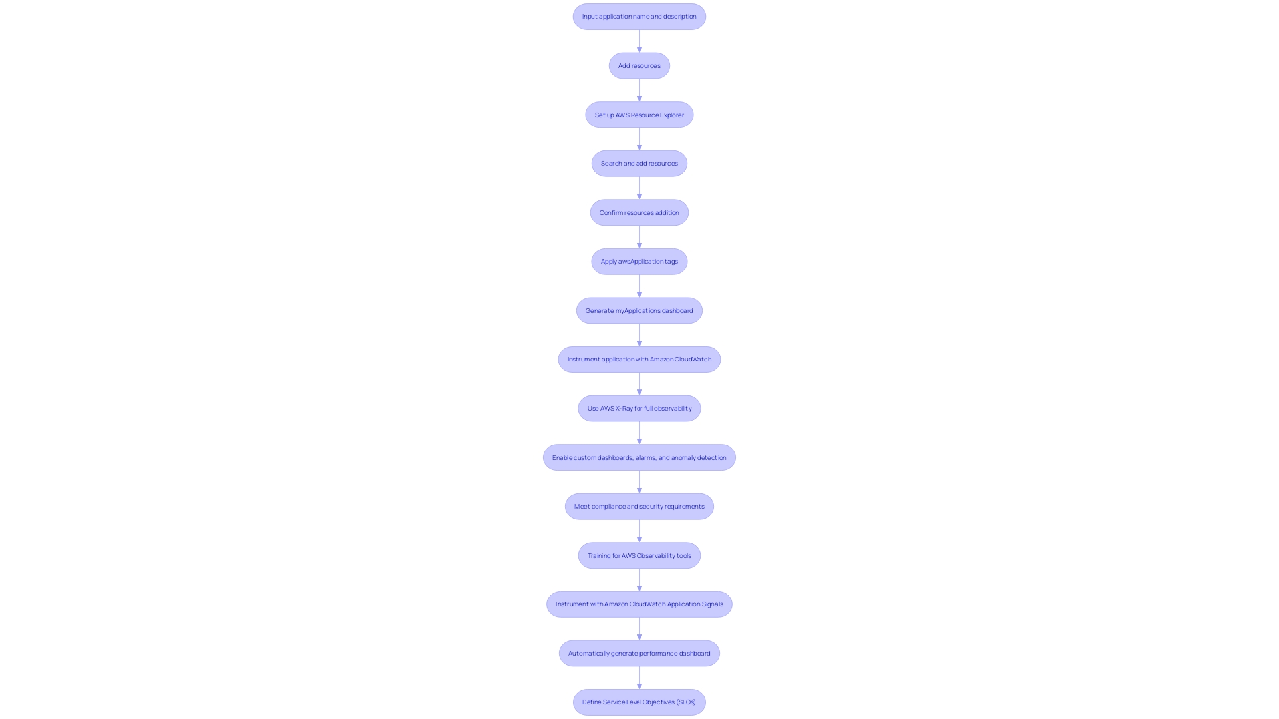
Task: Click 'Automatically generate performance dashboard' node
Action: click(639, 652)
